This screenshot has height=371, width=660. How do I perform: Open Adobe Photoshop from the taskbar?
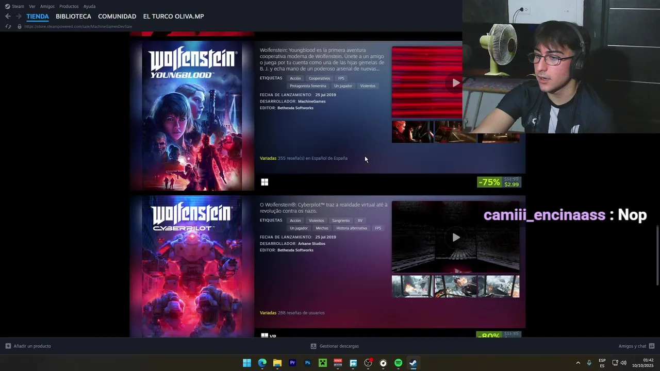pyautogui.click(x=307, y=363)
